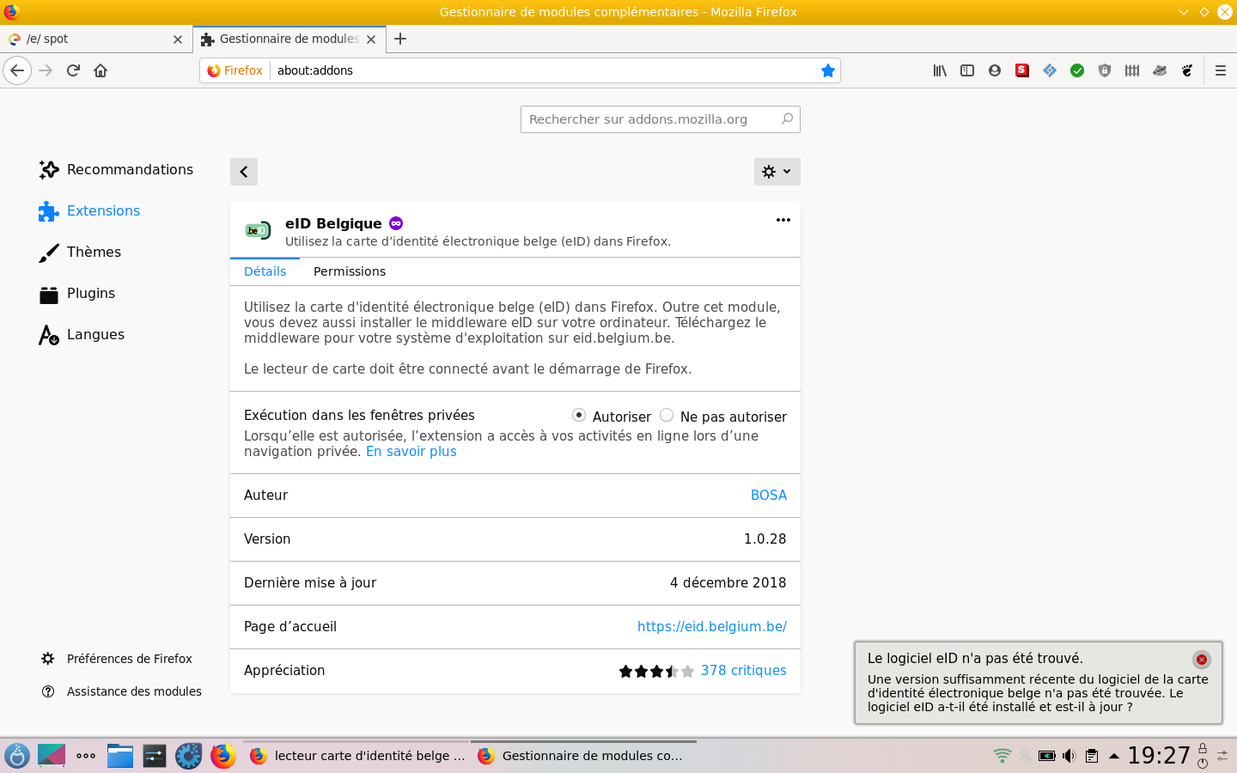Viewport: 1237px width, 773px height.
Task: Click the grey sneaker extension icon
Action: coord(1160,70)
